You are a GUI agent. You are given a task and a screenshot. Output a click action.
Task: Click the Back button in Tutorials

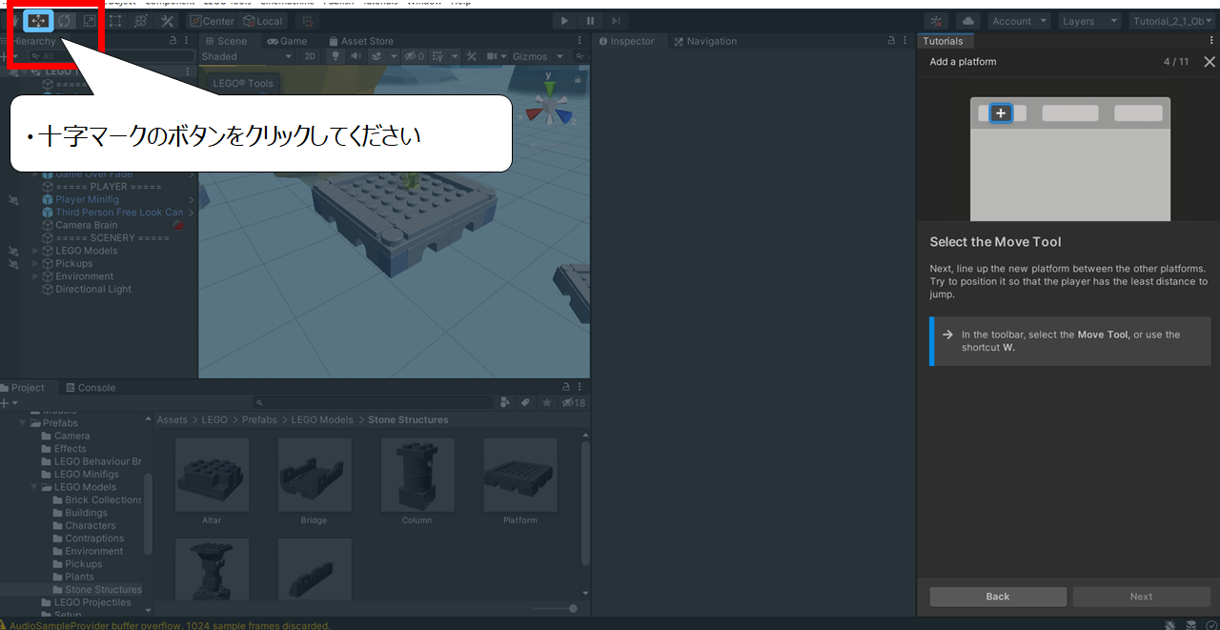pos(998,597)
